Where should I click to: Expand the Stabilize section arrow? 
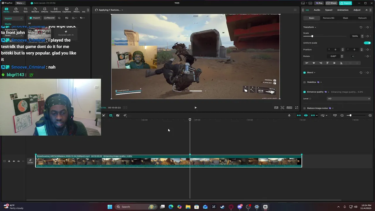[321, 82]
